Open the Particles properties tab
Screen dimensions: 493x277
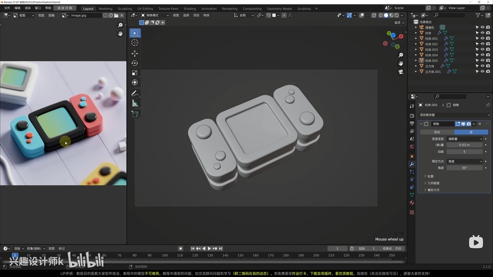coord(412,172)
